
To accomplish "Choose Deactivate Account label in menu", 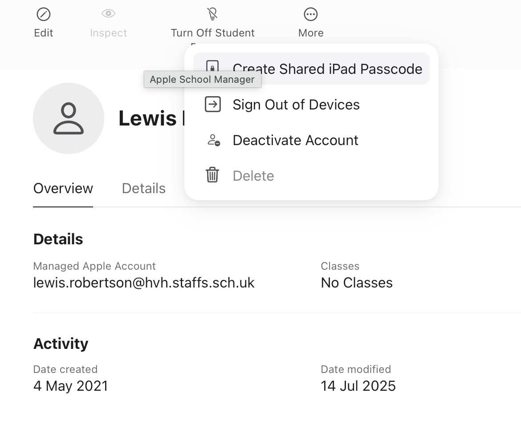I will [295, 140].
